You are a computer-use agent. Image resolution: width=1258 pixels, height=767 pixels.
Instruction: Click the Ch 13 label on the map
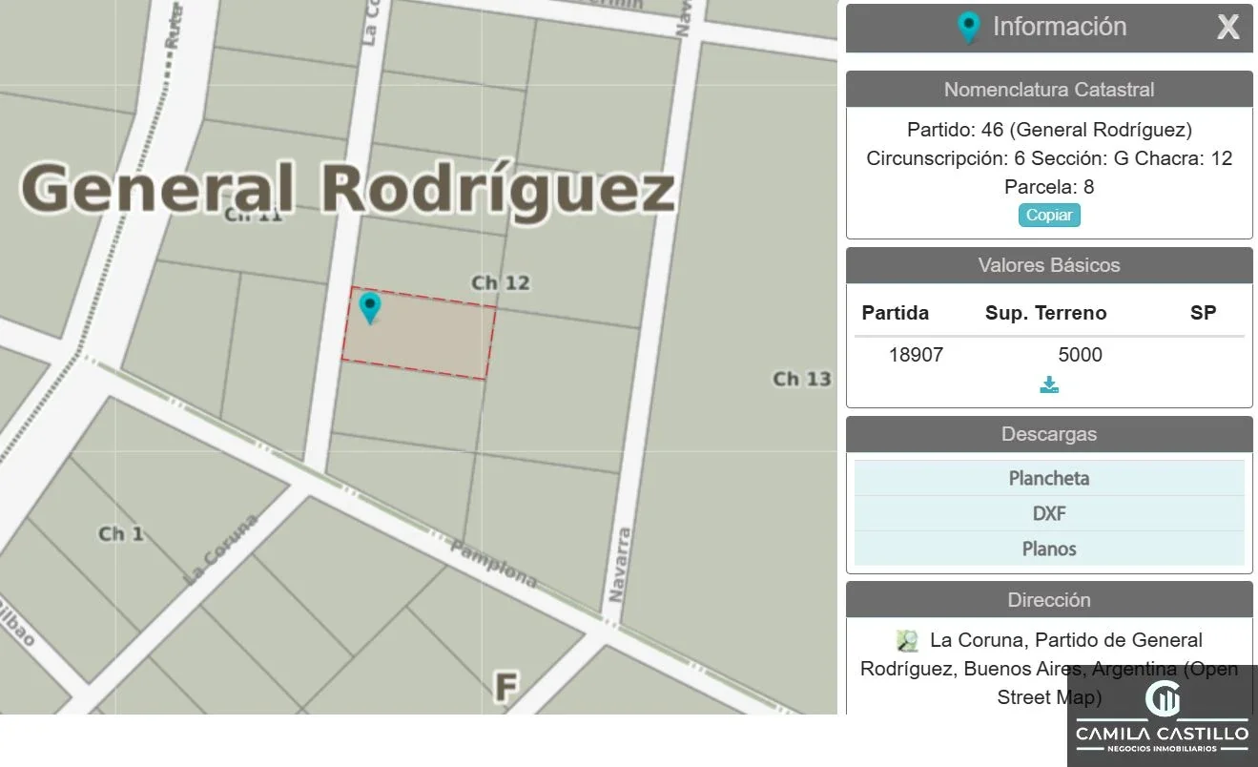click(x=802, y=379)
